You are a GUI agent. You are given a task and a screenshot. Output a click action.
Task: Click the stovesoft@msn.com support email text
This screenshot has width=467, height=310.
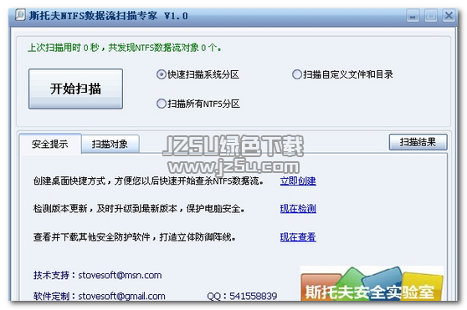[x=120, y=275]
